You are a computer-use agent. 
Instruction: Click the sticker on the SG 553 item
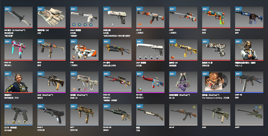point(140,89)
